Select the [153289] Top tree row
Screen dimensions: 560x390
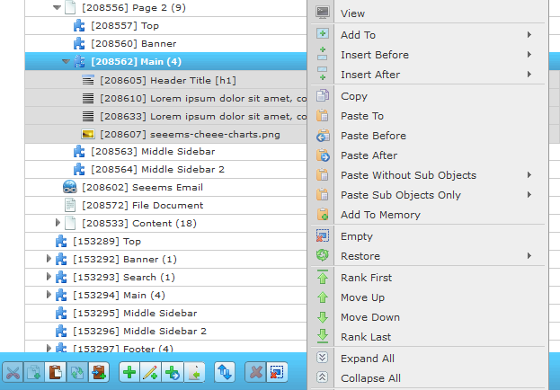click(165, 242)
